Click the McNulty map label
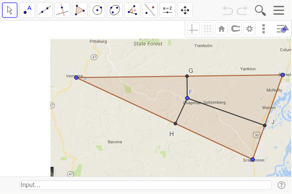The height and width of the screenshot is (194, 292). 274,90
